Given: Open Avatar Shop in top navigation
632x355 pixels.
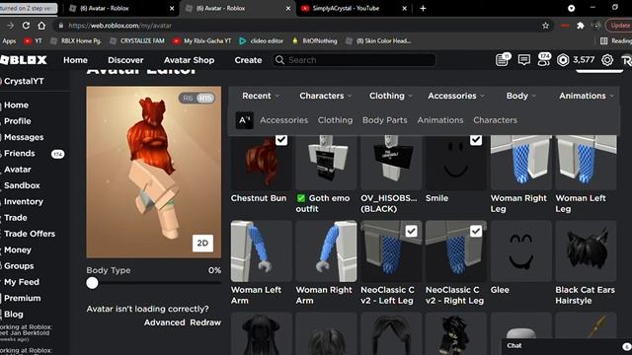Looking at the screenshot, I should 189,60.
